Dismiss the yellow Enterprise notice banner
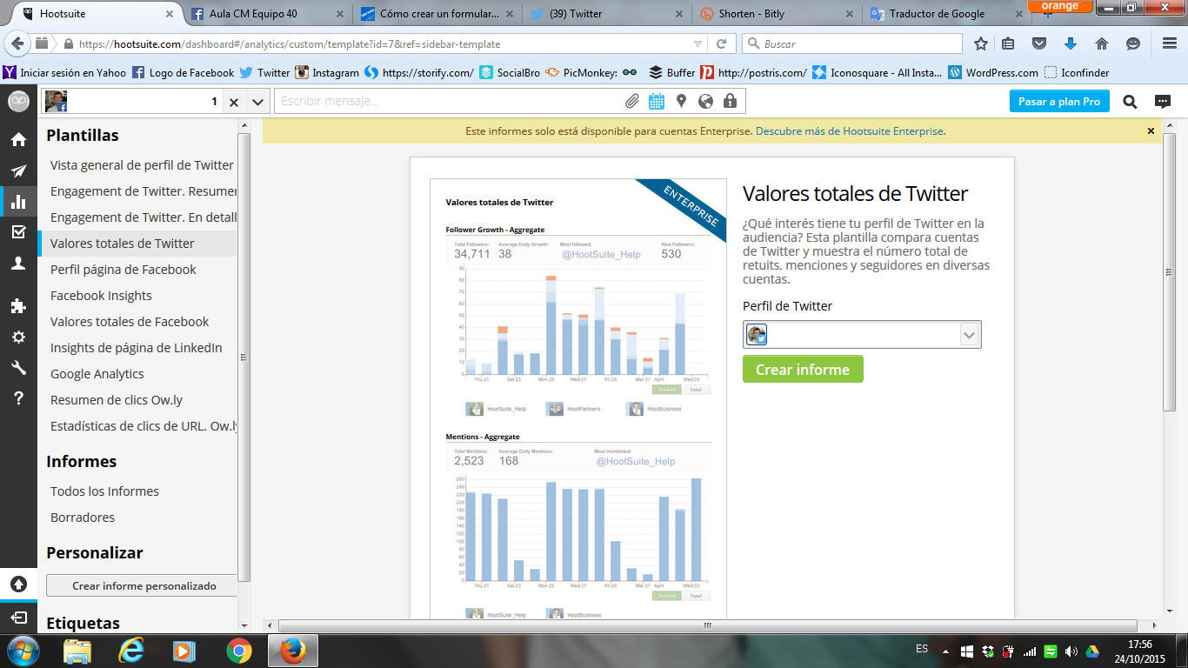 (1151, 131)
